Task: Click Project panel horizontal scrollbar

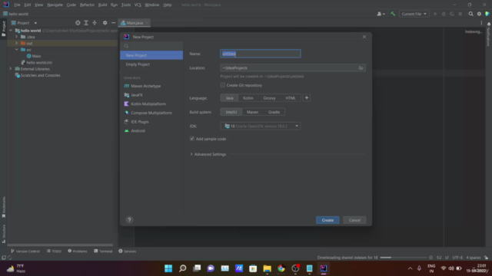Action: tap(60, 245)
